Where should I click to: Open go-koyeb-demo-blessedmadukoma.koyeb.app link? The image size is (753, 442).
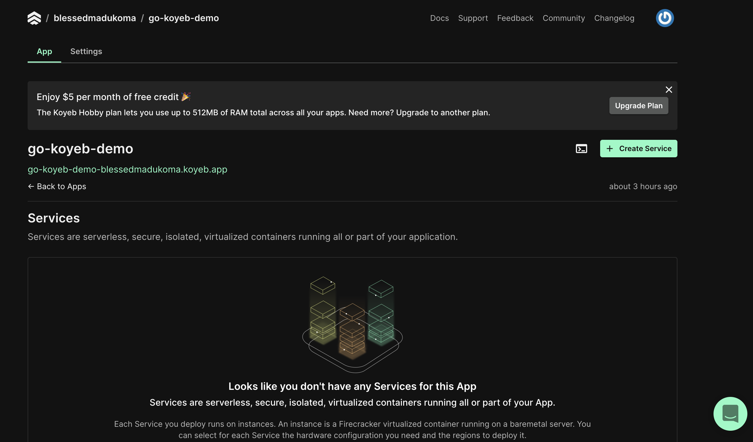point(127,169)
